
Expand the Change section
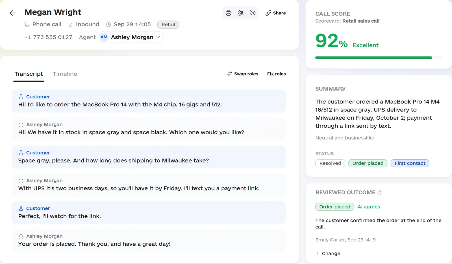pyautogui.click(x=328, y=254)
